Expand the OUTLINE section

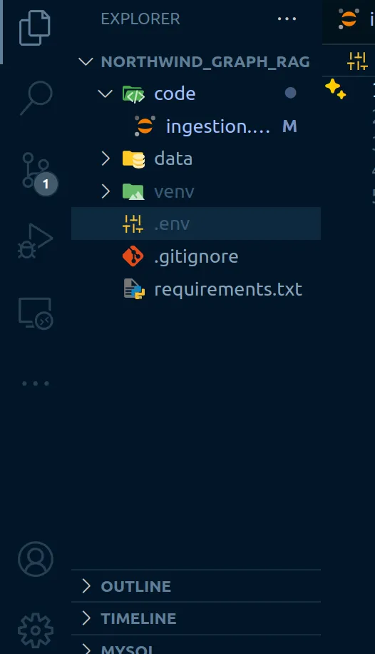[196, 586]
